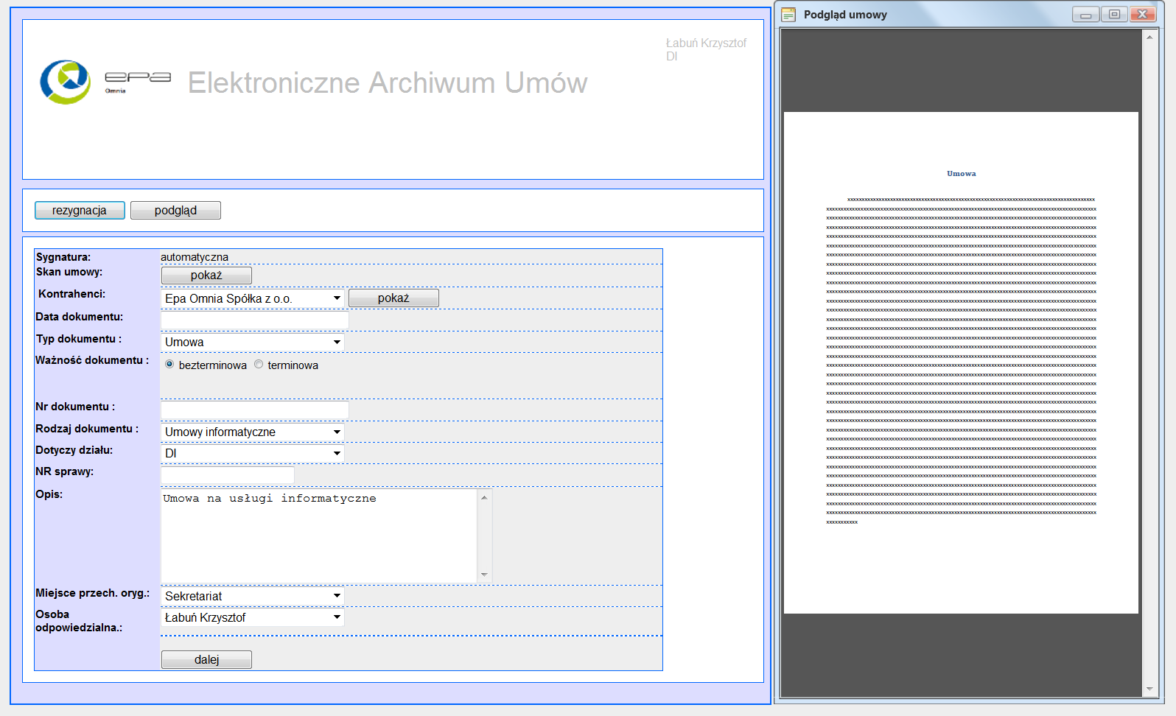
Task: Click preview window scrollbar up arrow
Action: tap(1149, 37)
